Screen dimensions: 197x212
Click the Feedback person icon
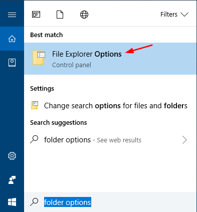pos(12,180)
